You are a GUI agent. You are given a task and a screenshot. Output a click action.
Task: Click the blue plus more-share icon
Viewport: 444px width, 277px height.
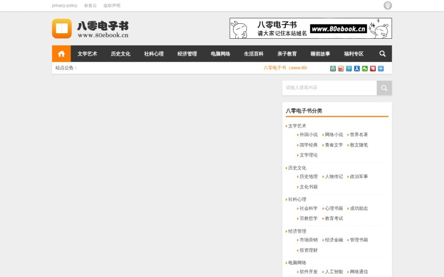[381, 68]
